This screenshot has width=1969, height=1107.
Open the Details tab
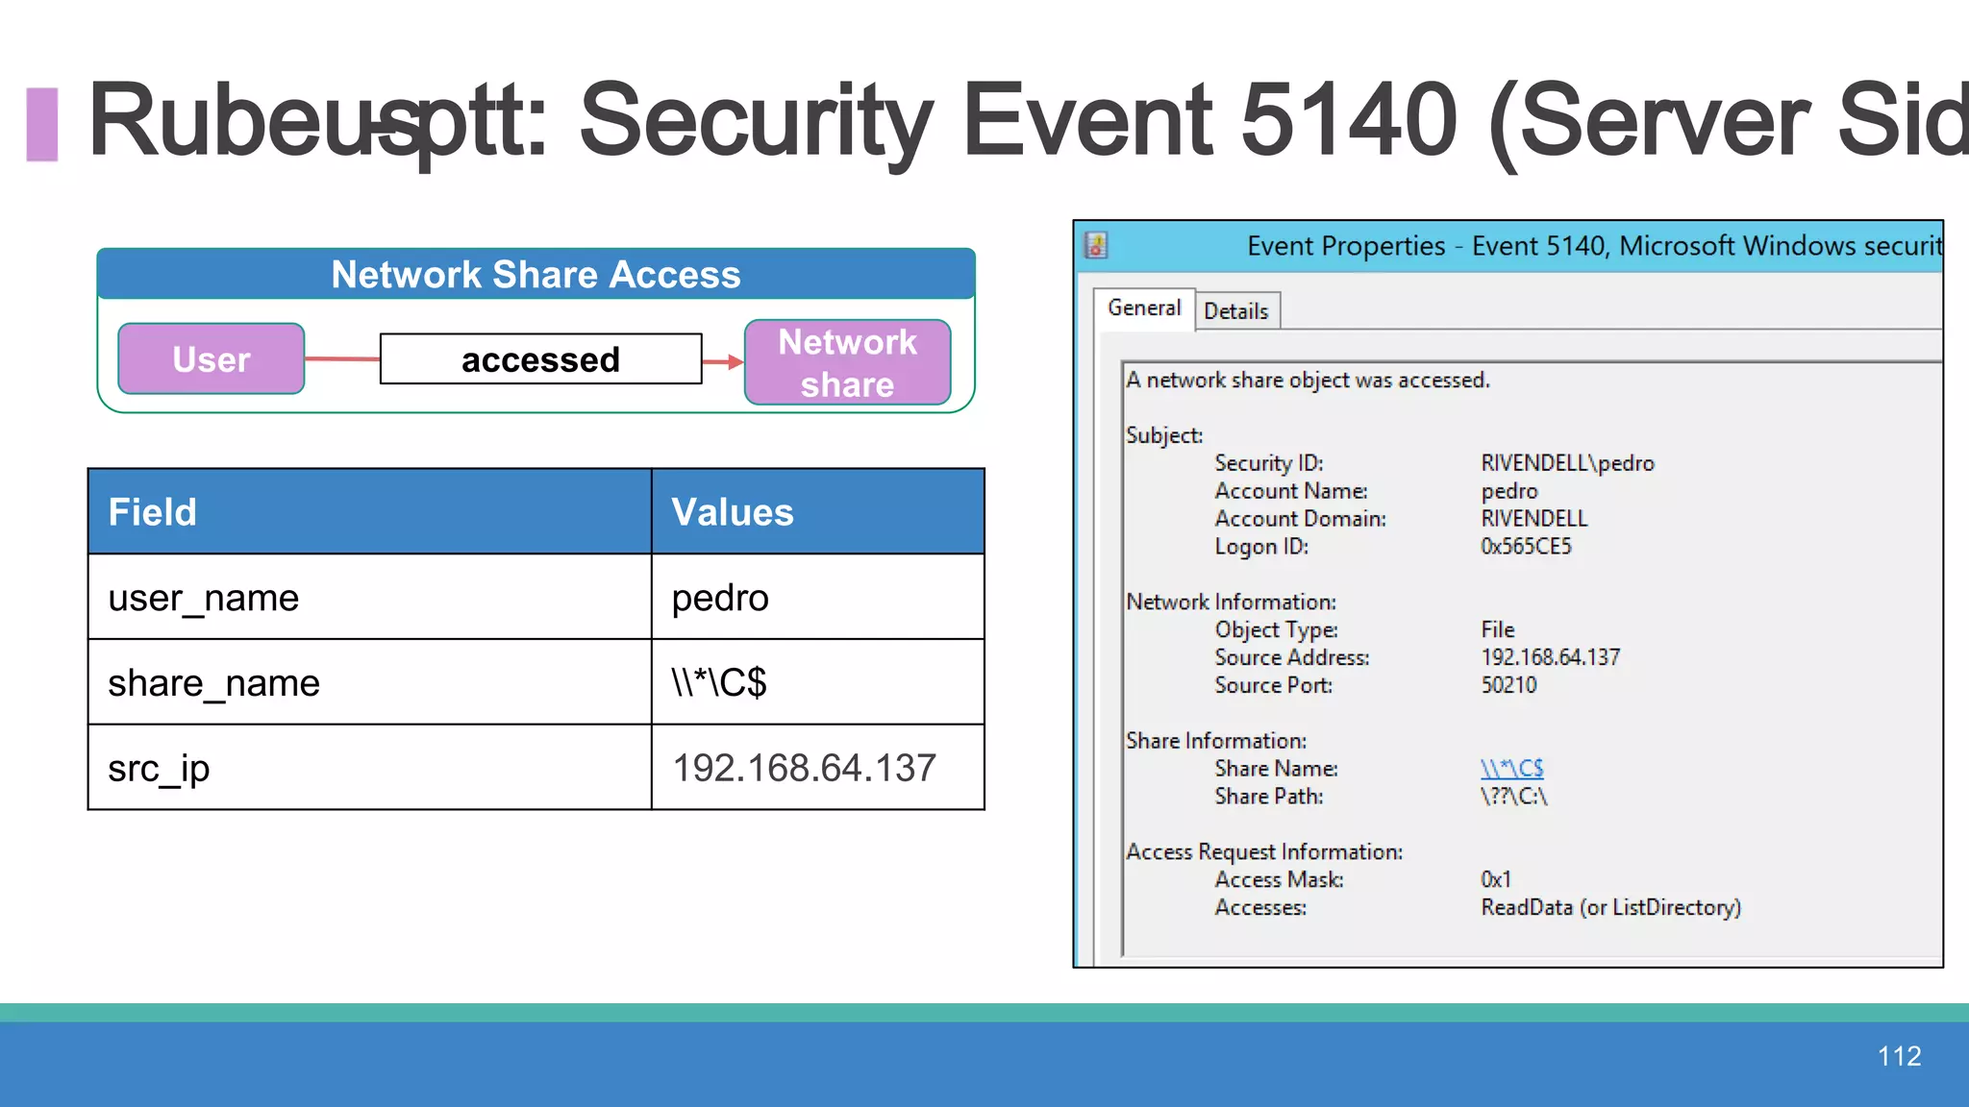pos(1236,311)
